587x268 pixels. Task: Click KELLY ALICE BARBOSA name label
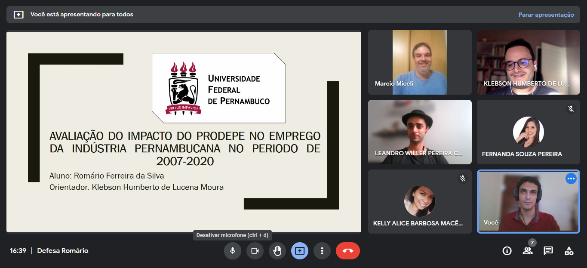[418, 223]
